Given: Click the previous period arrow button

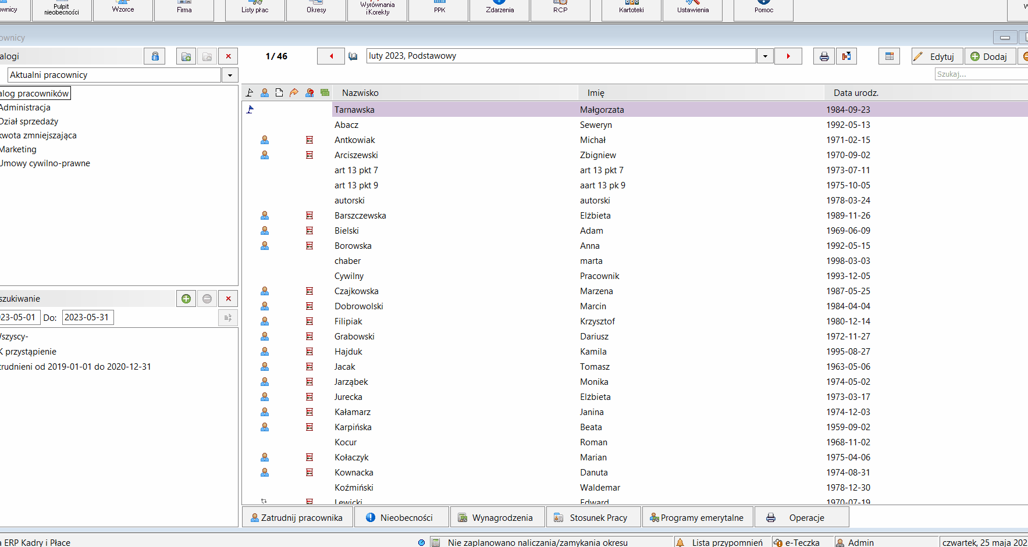Looking at the screenshot, I should pyautogui.click(x=331, y=56).
